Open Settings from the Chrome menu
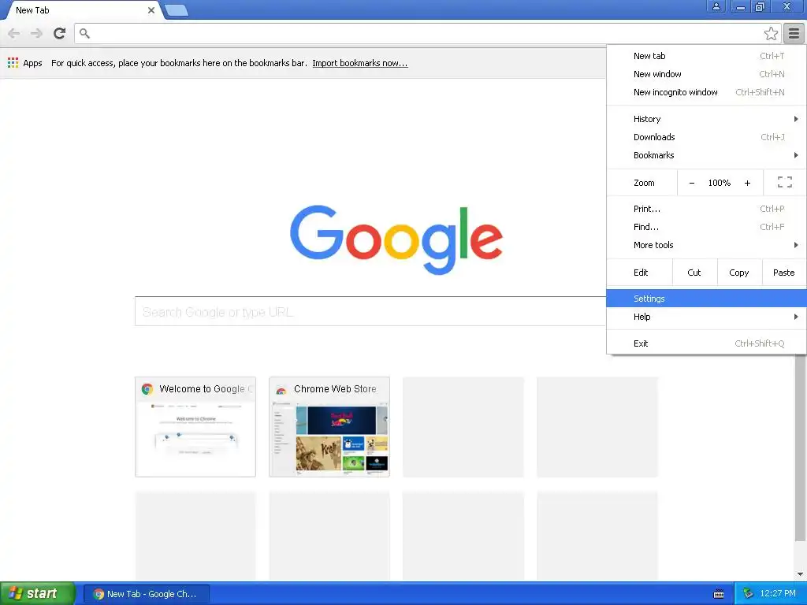807x605 pixels. (706, 299)
